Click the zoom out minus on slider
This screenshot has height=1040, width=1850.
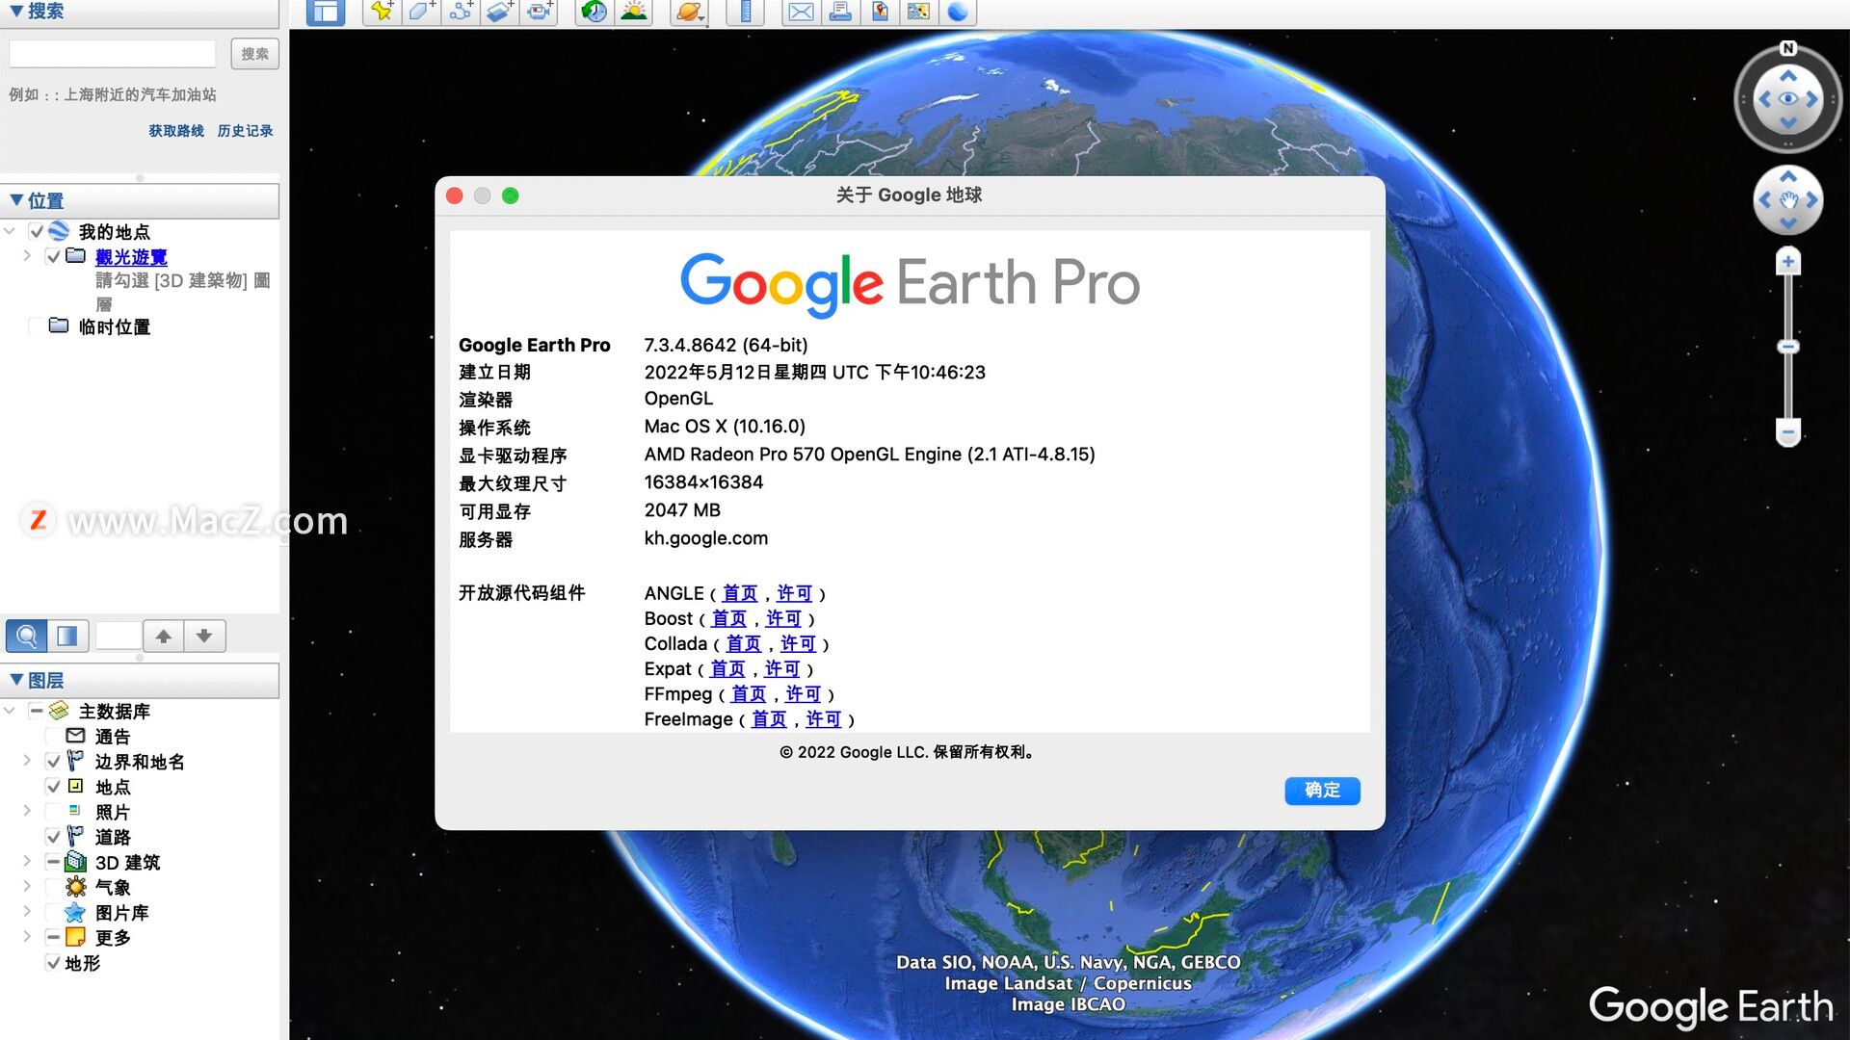point(1788,432)
